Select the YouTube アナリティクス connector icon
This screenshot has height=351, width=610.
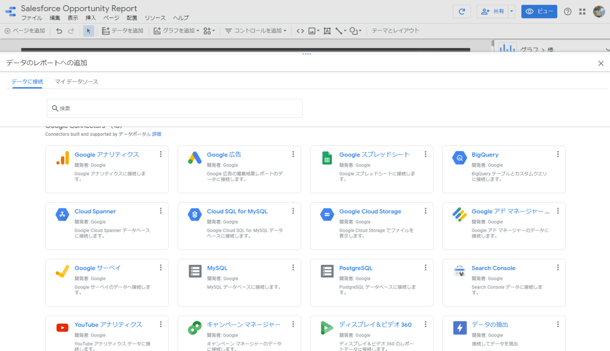62,328
